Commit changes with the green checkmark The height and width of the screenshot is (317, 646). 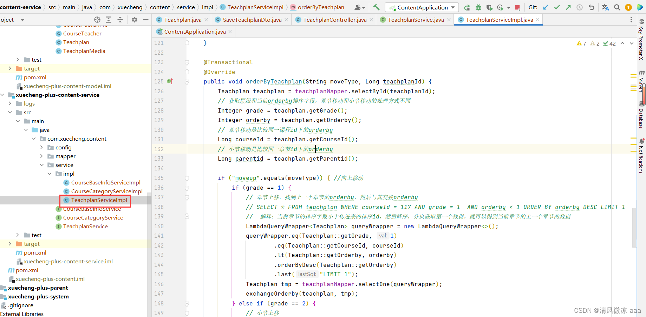pos(557,7)
